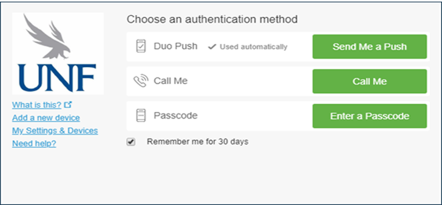Click the Remember me for 30 days label

(198, 142)
